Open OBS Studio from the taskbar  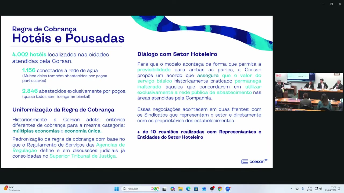(x=212, y=189)
